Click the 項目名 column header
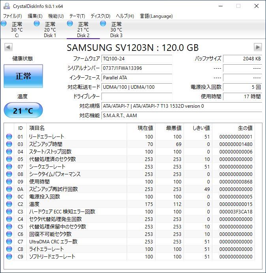The image size is (266, 273). pos(77,128)
